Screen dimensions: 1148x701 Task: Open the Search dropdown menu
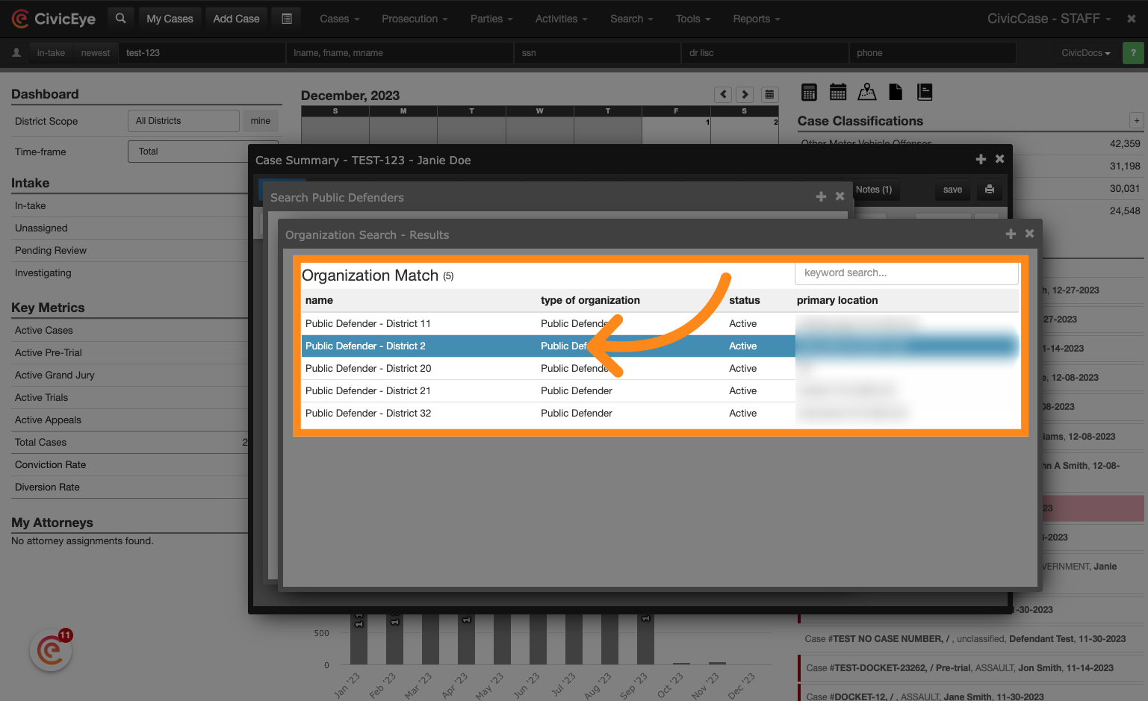631,19
